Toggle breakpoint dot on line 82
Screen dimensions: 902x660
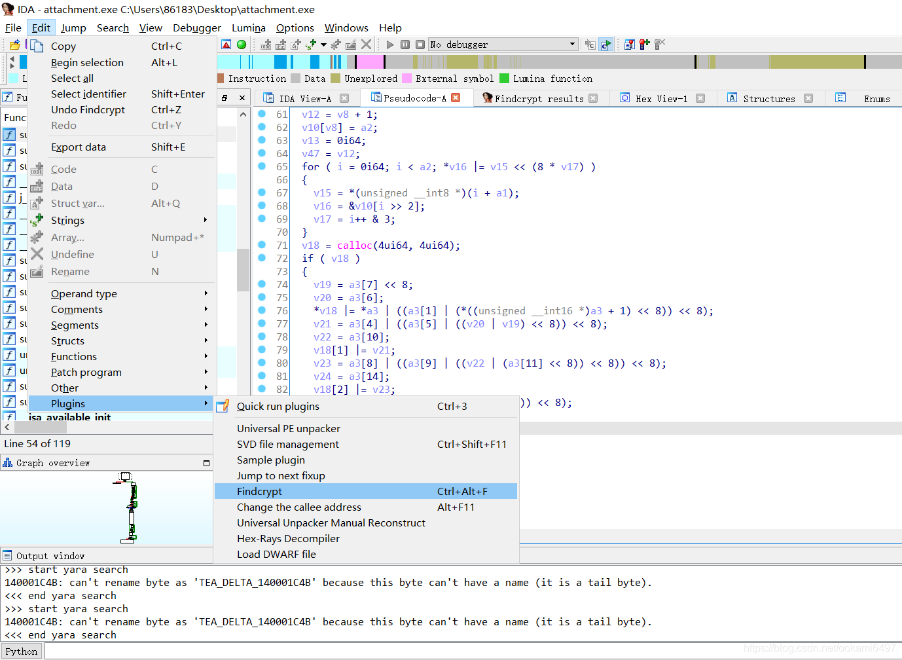click(x=262, y=389)
